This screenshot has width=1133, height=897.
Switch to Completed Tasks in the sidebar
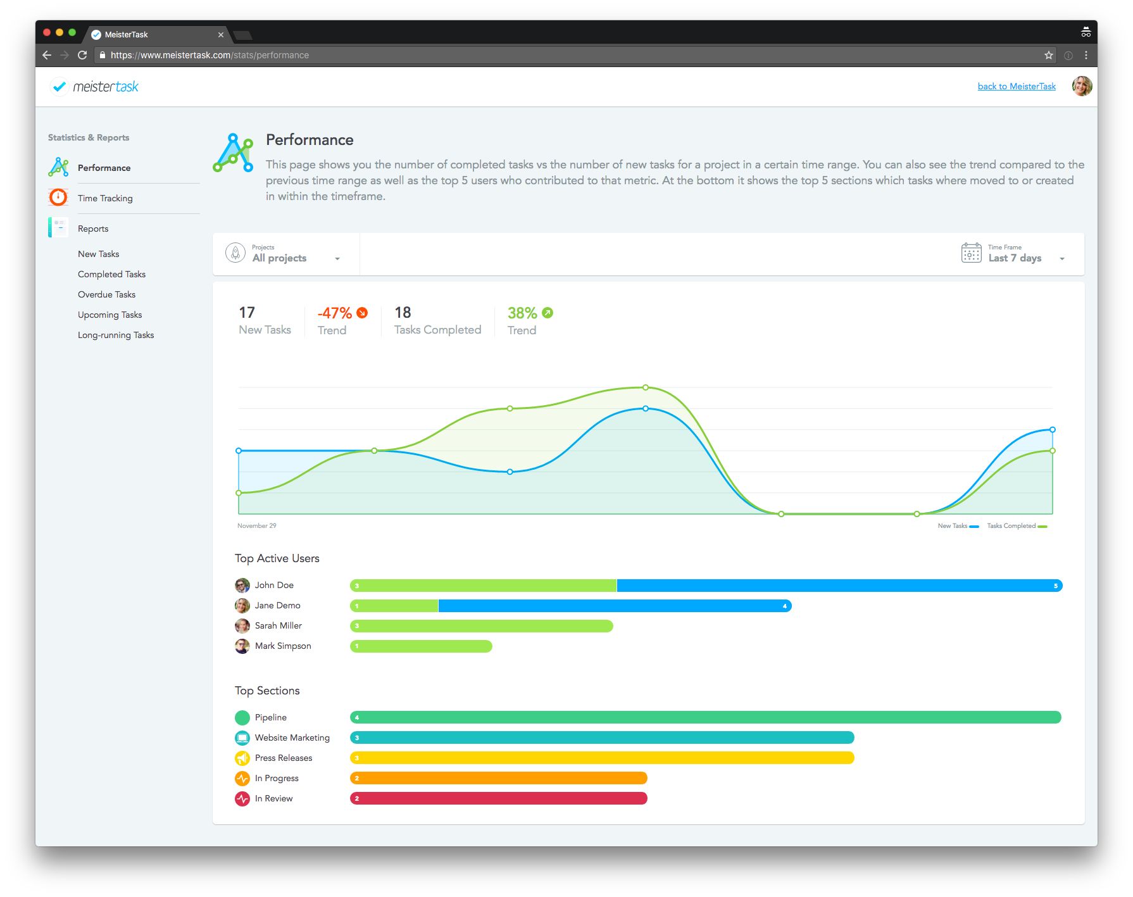[x=111, y=274]
